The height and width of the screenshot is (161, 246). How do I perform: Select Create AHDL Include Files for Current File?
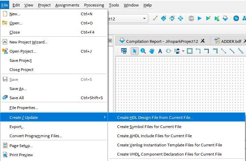pos(176,136)
